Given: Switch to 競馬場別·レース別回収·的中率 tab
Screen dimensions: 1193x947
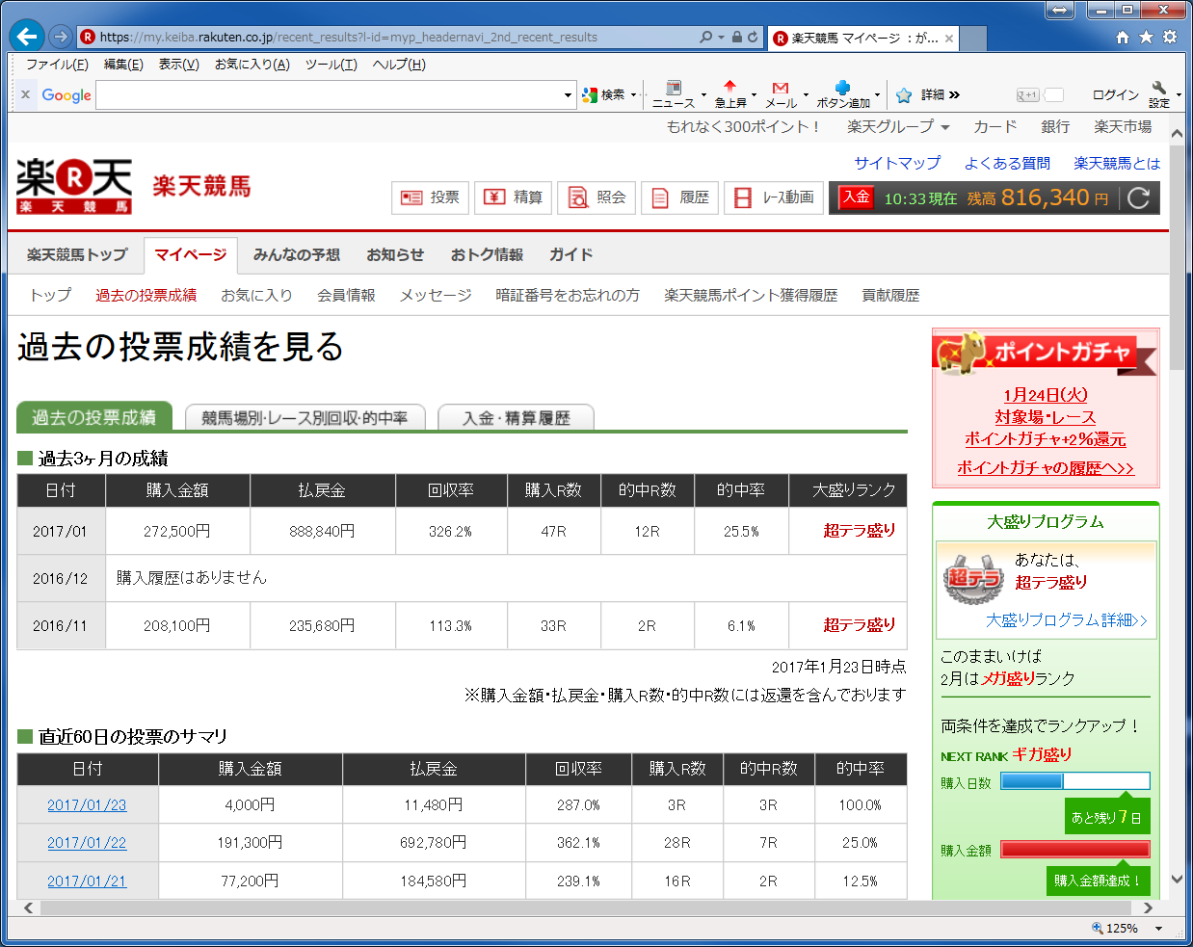Looking at the screenshot, I should [x=305, y=417].
